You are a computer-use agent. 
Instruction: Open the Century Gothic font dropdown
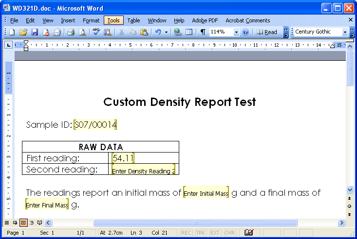click(345, 32)
